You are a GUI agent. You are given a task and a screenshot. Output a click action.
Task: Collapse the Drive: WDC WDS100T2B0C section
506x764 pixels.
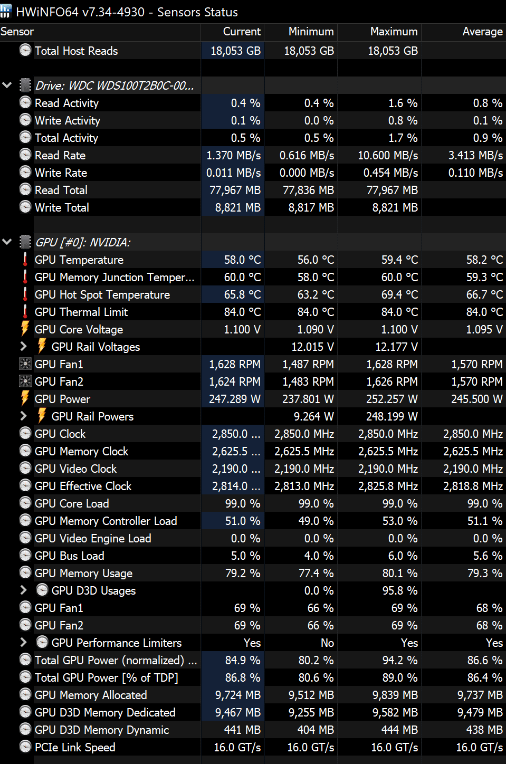point(7,85)
